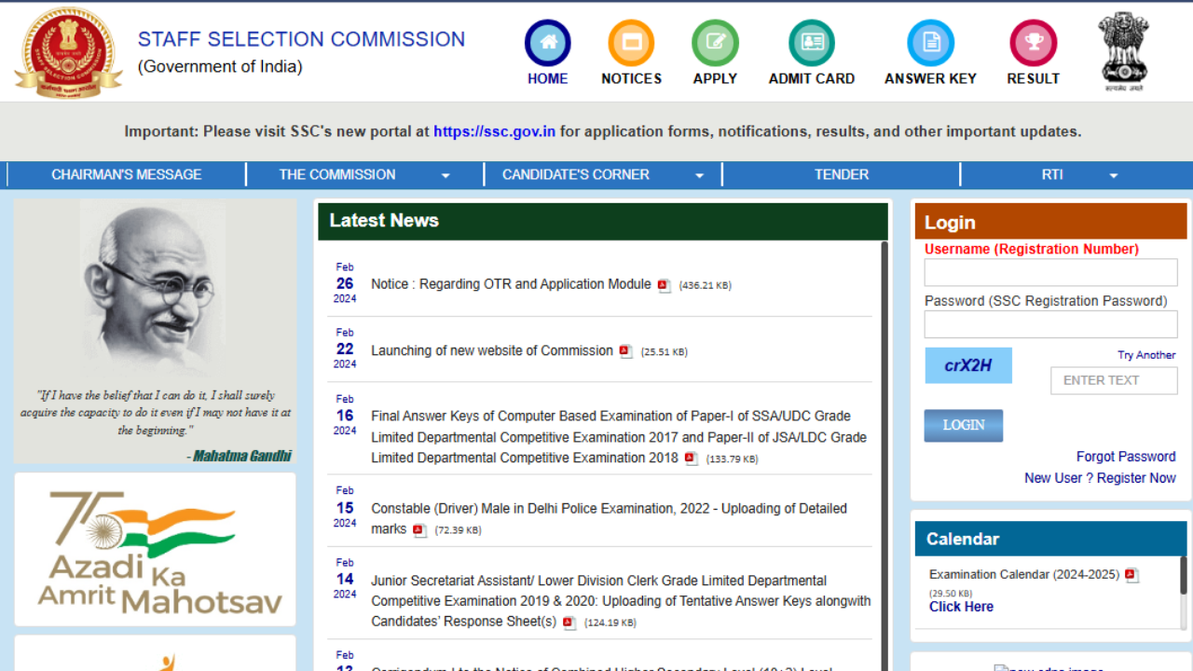
Task: Click the New User Register Now link
Action: [x=1100, y=478]
